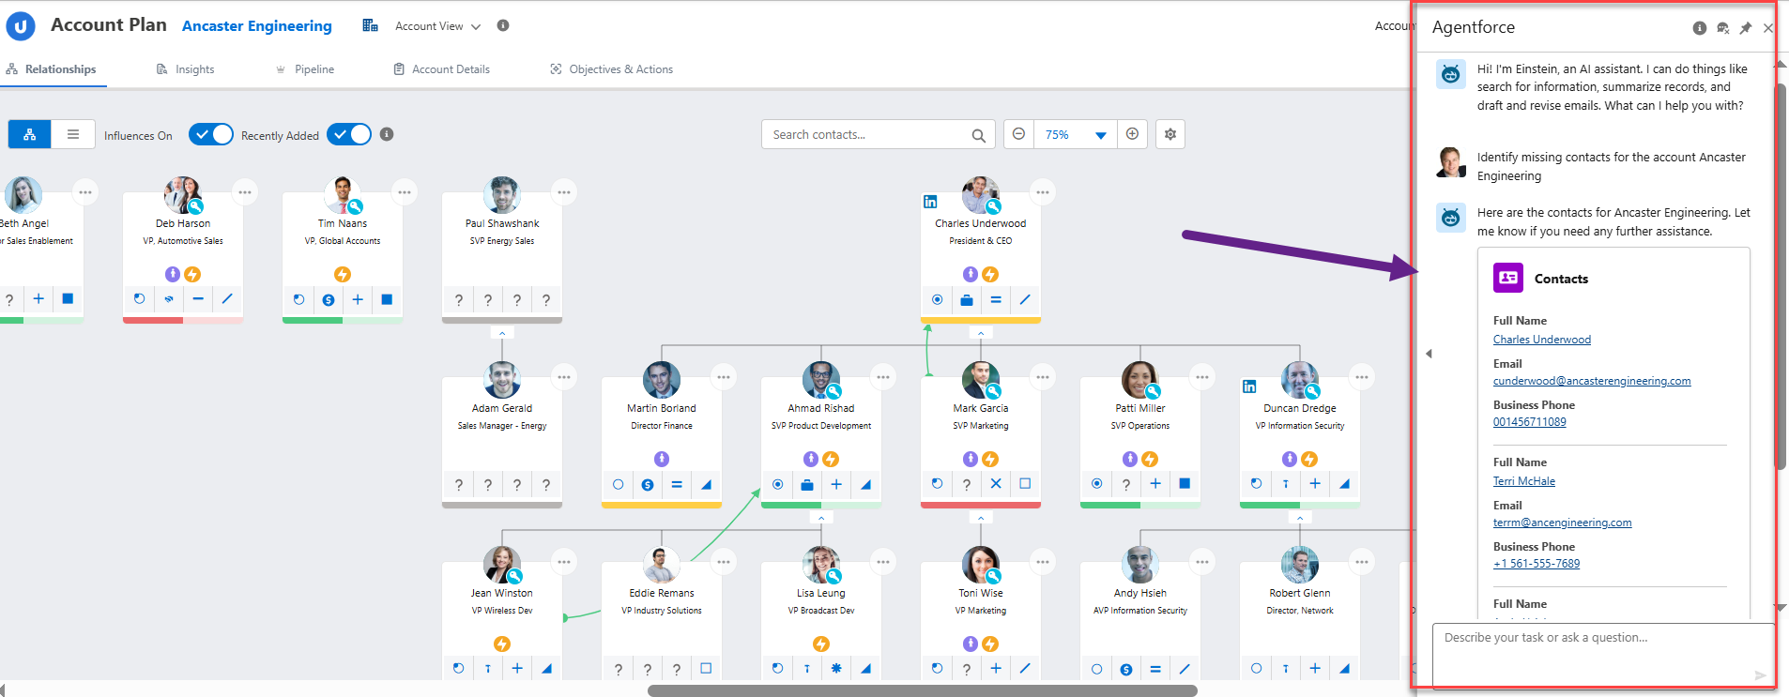Open the Charles Underwood contact link in Agentforce

1542,340
